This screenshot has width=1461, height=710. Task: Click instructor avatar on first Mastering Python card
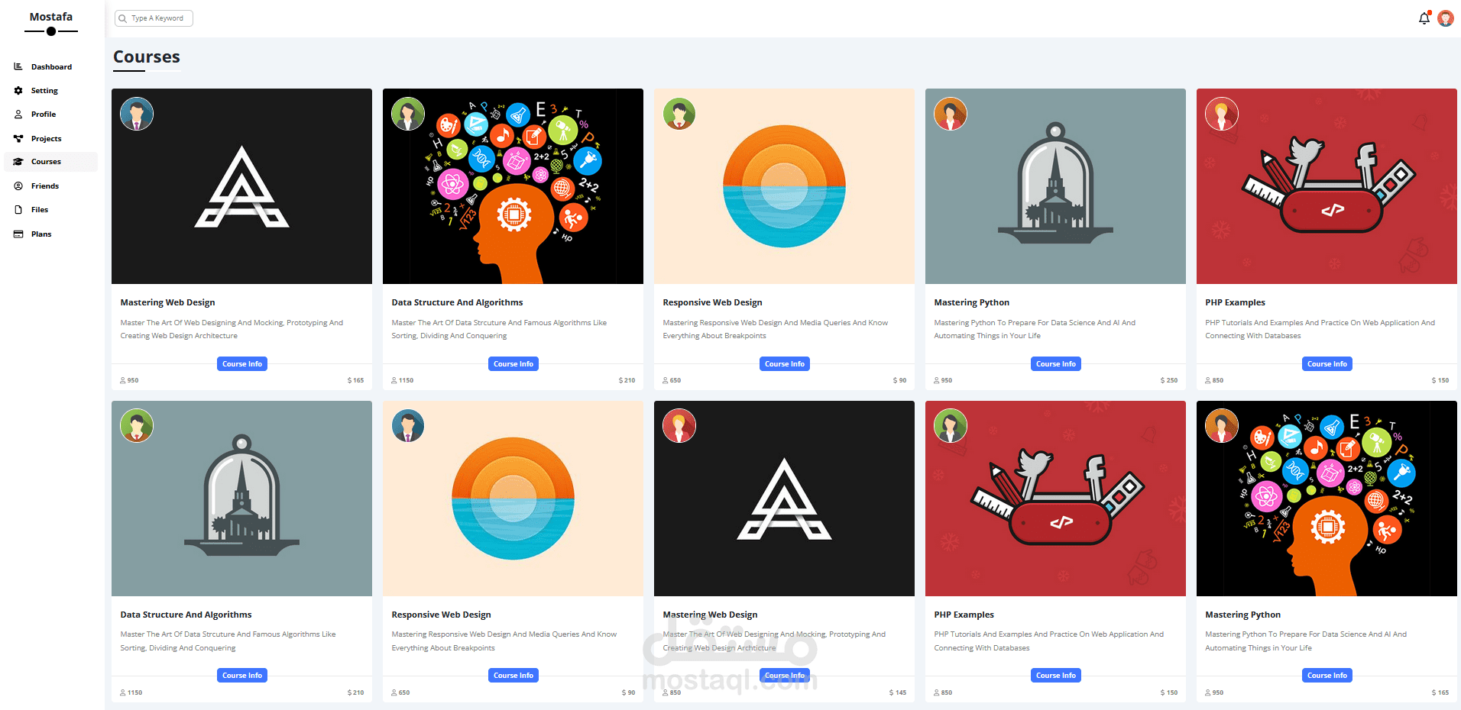[x=951, y=115]
